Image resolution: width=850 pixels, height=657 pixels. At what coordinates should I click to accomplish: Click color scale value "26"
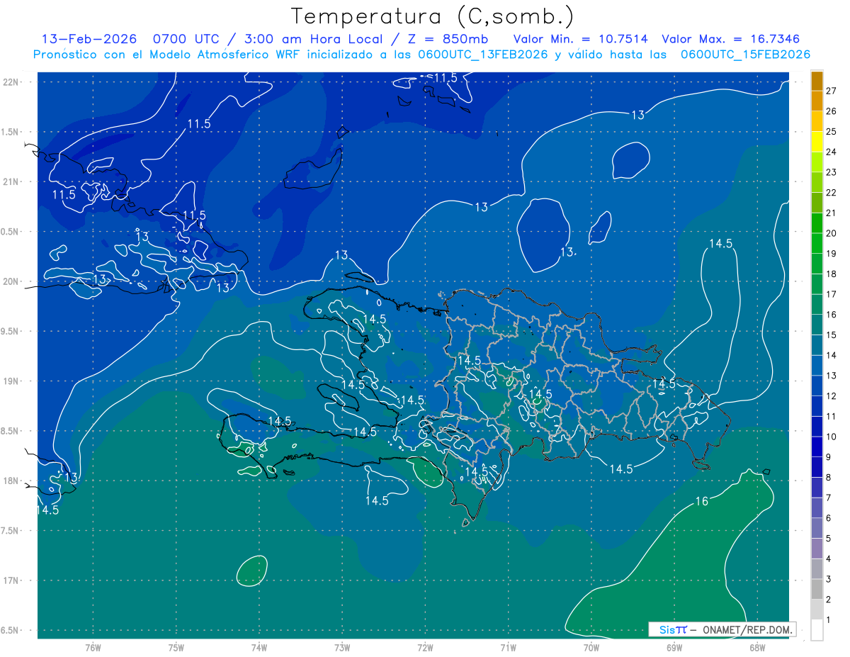[832, 111]
